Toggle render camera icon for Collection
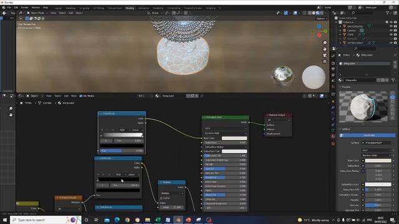 click(x=395, y=22)
